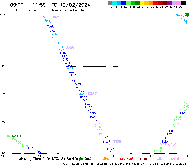Click the 12.63 wave height value

(99, 127)
